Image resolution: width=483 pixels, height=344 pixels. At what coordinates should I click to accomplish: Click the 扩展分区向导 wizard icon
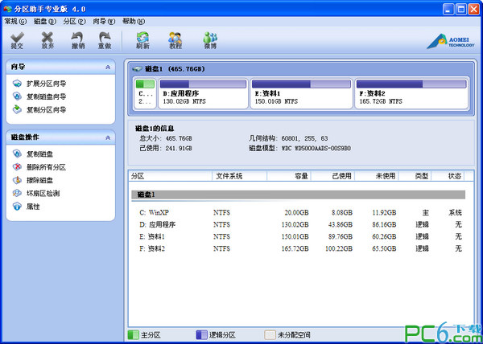(x=17, y=84)
